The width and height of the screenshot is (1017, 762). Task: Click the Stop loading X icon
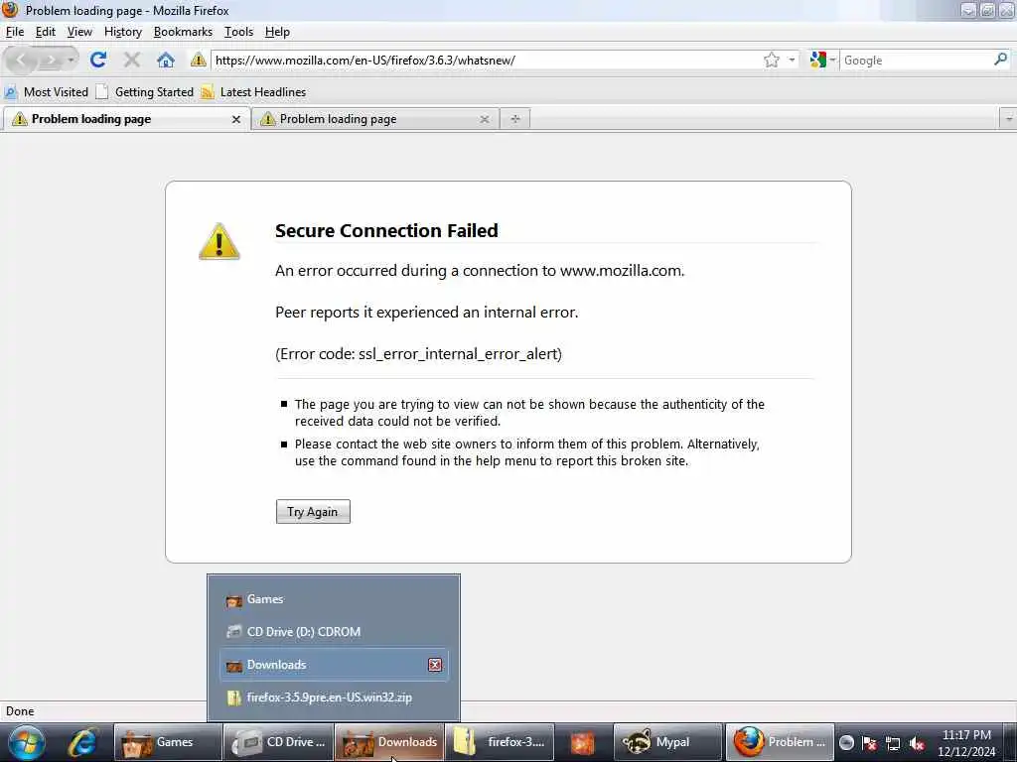[132, 61]
